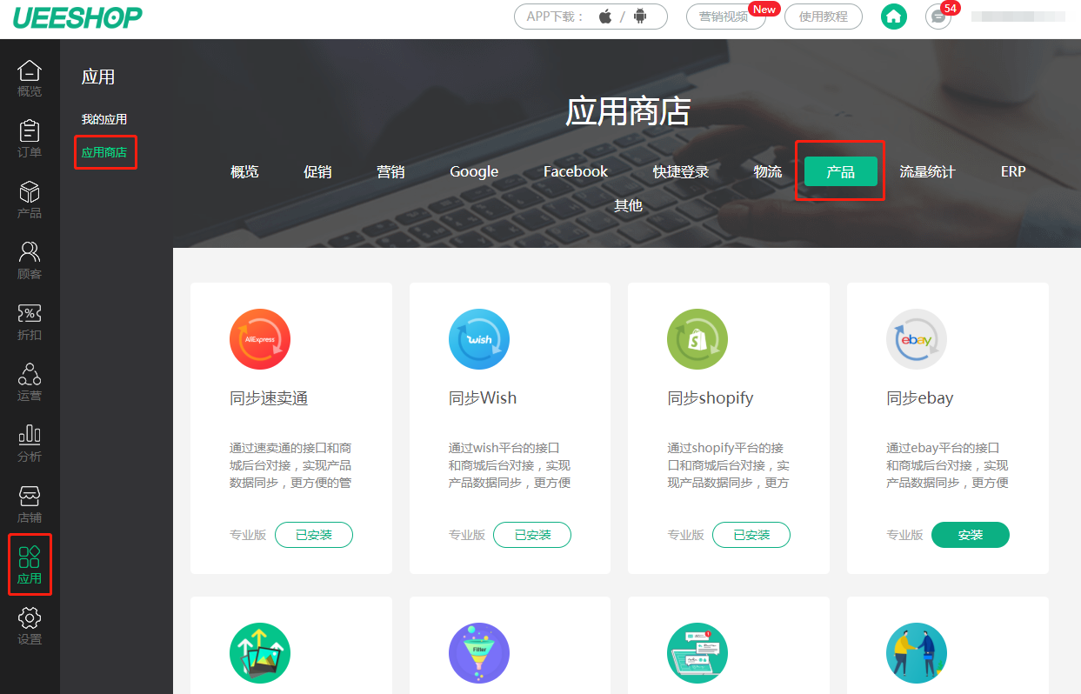Switch to the 流量统计 category tab
This screenshot has width=1081, height=694.
[x=927, y=171]
